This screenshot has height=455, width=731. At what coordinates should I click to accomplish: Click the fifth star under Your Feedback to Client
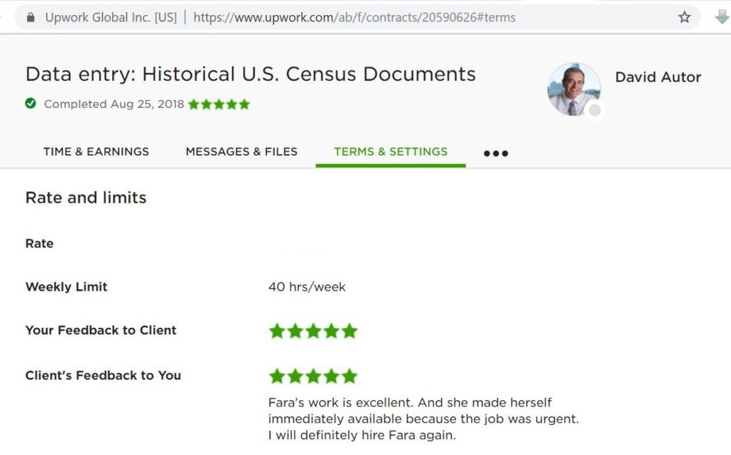[349, 331]
